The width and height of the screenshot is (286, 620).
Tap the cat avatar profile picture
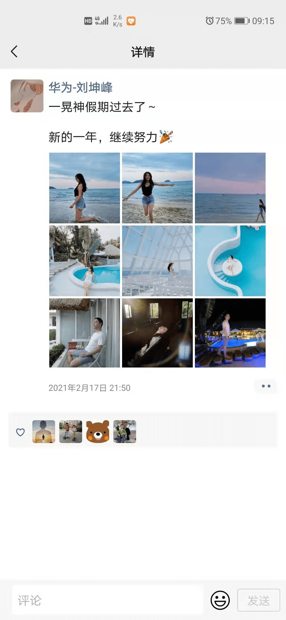[27, 96]
